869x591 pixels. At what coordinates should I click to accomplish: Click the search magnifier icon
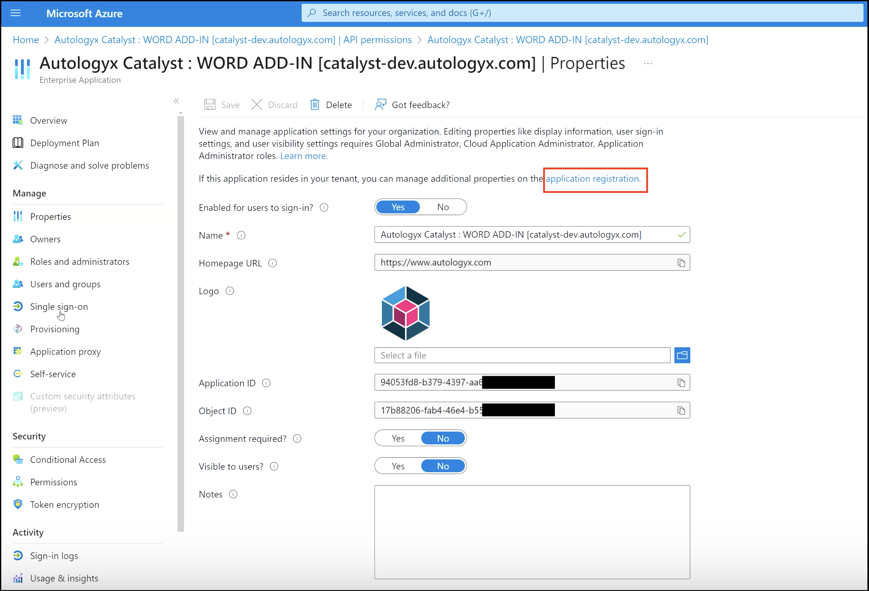click(x=311, y=13)
